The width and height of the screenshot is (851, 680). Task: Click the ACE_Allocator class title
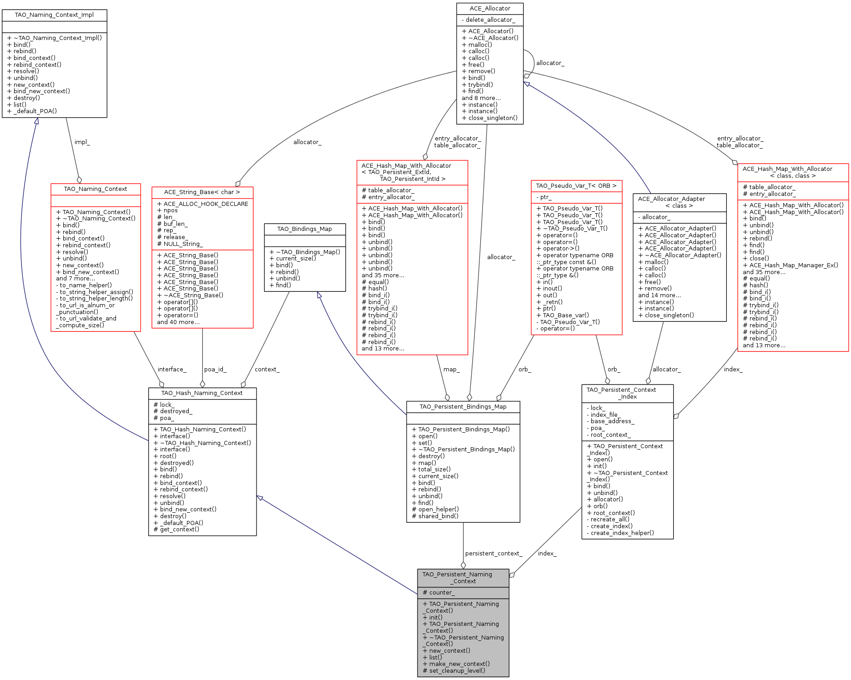click(490, 9)
